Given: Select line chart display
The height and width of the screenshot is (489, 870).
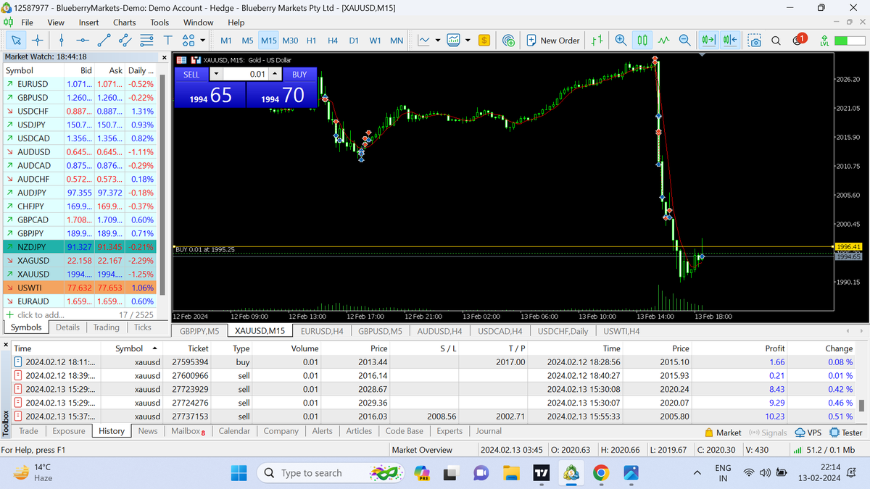Looking at the screenshot, I should click(663, 41).
